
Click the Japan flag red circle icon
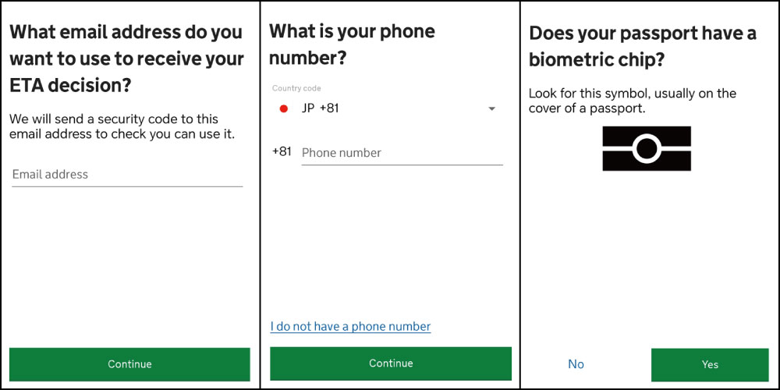click(x=284, y=108)
